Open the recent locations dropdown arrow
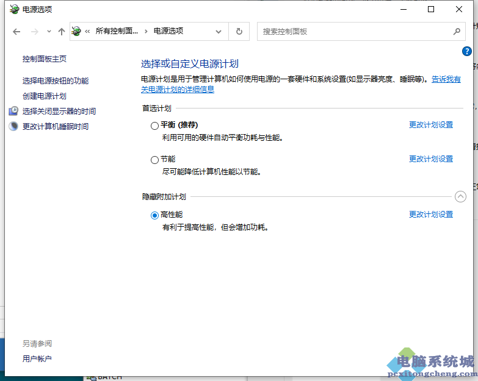The image size is (478, 381). pos(49,32)
